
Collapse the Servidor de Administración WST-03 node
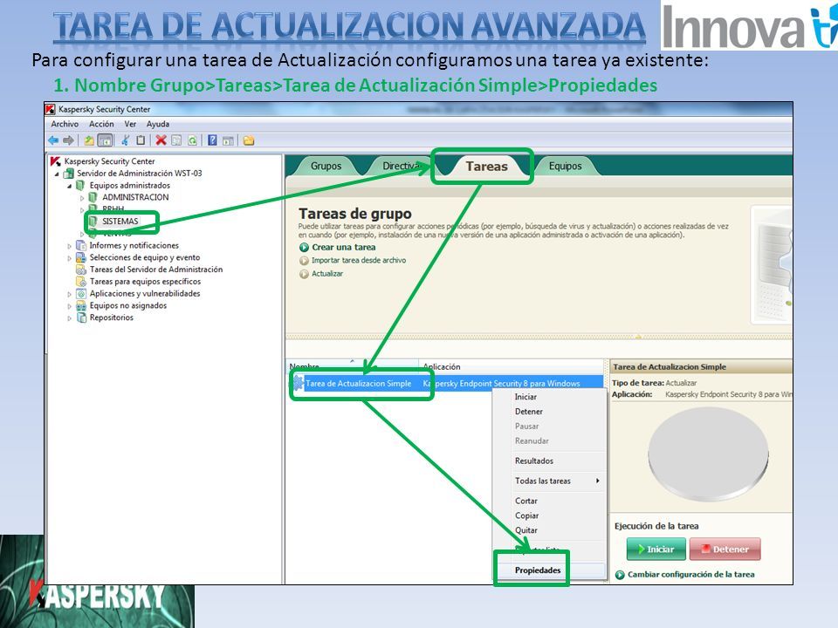[x=57, y=174]
